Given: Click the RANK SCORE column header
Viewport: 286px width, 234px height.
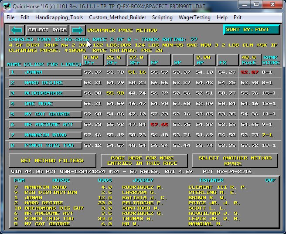Looking at the screenshot, I should point(270,60).
